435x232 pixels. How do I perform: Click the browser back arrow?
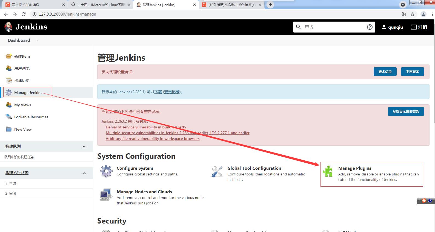[6, 14]
